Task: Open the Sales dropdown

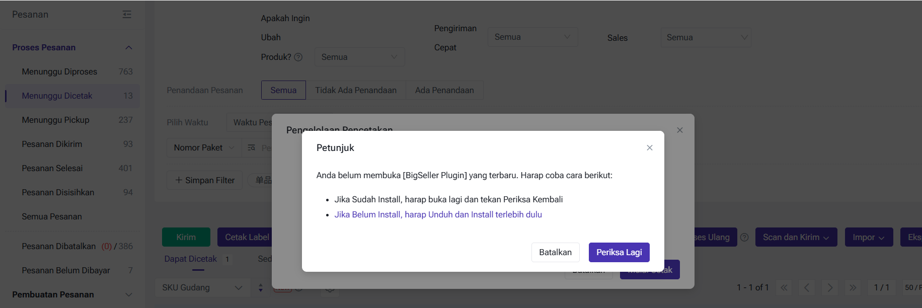Action: click(x=705, y=37)
